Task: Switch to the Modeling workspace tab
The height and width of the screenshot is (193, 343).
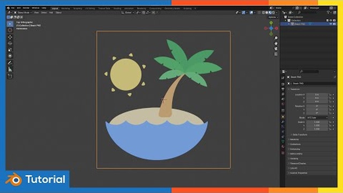Action: click(x=65, y=9)
